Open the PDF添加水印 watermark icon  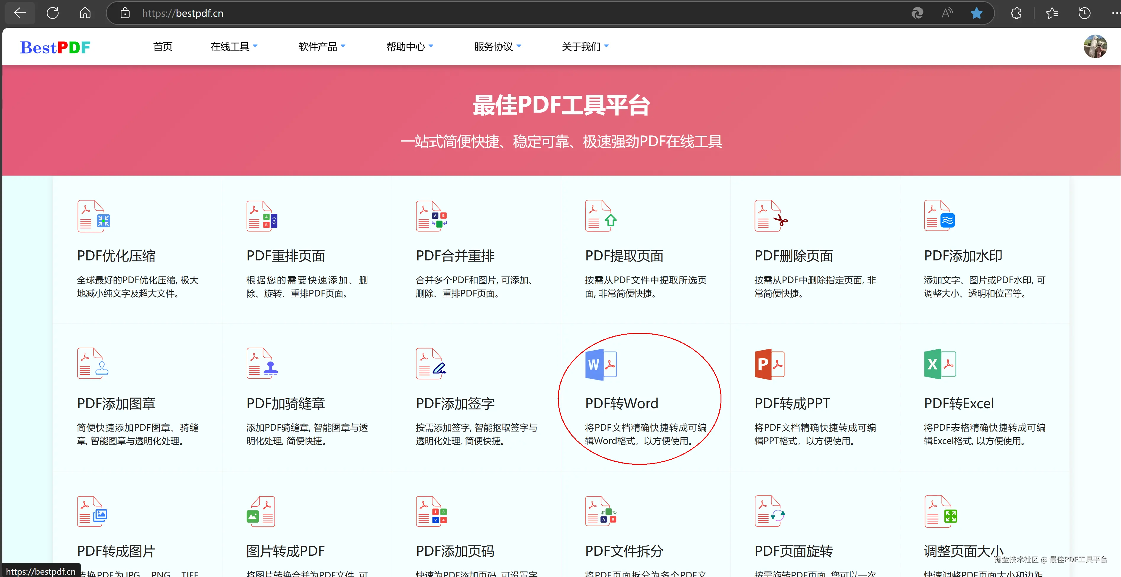click(x=939, y=216)
